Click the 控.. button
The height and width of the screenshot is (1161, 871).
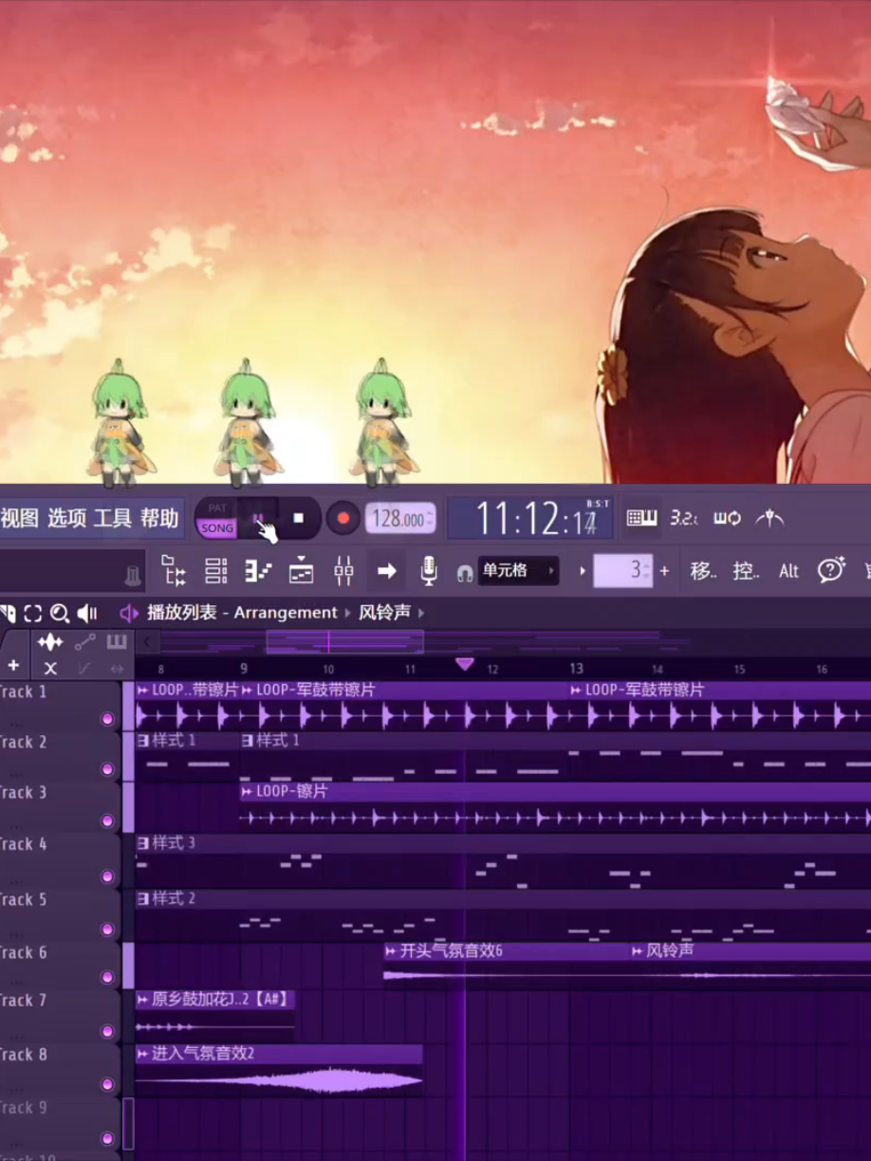click(746, 571)
